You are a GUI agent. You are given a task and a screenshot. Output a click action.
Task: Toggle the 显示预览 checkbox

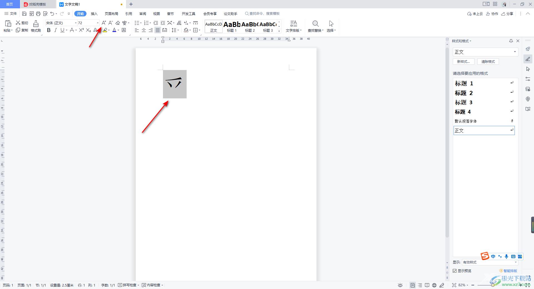click(455, 271)
